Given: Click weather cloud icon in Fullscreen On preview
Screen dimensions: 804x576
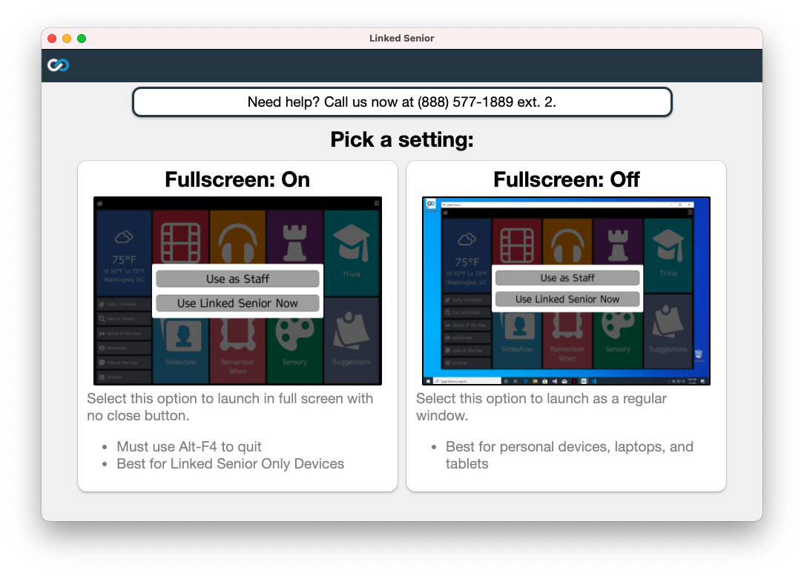Looking at the screenshot, I should pos(124,237).
